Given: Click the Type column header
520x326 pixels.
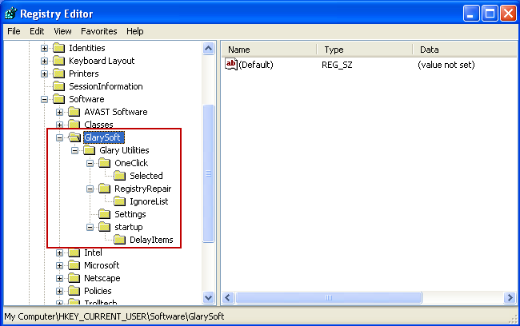Looking at the screenshot, I should click(x=365, y=50).
